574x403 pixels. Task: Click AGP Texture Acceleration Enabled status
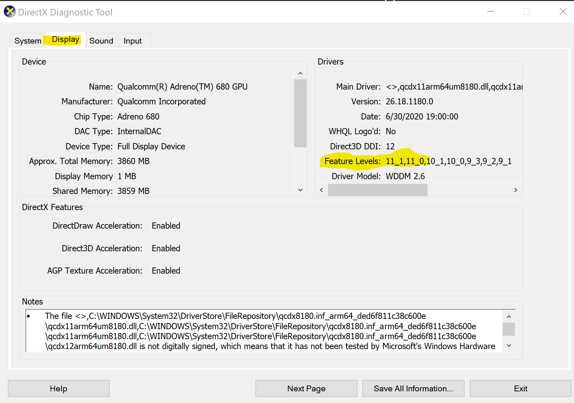166,271
